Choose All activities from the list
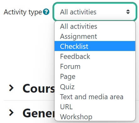Image resolution: width=139 pixels, height=123 pixels. (95, 26)
